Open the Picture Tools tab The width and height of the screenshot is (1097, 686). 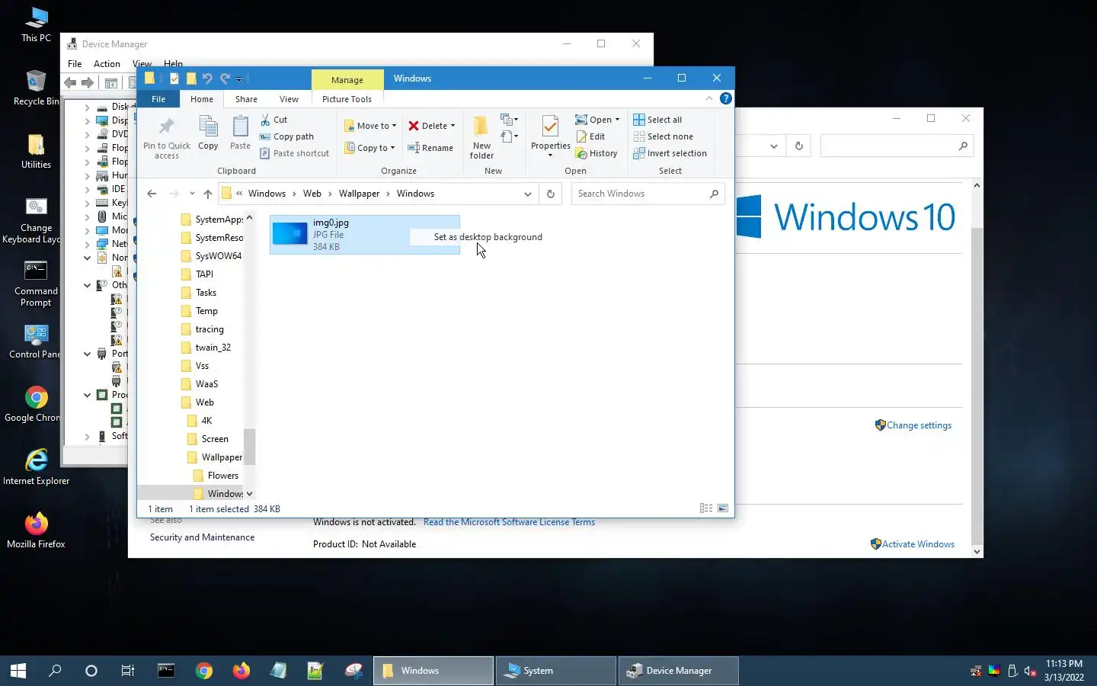point(347,99)
